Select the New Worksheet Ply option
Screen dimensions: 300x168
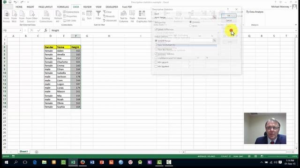pos(156,45)
